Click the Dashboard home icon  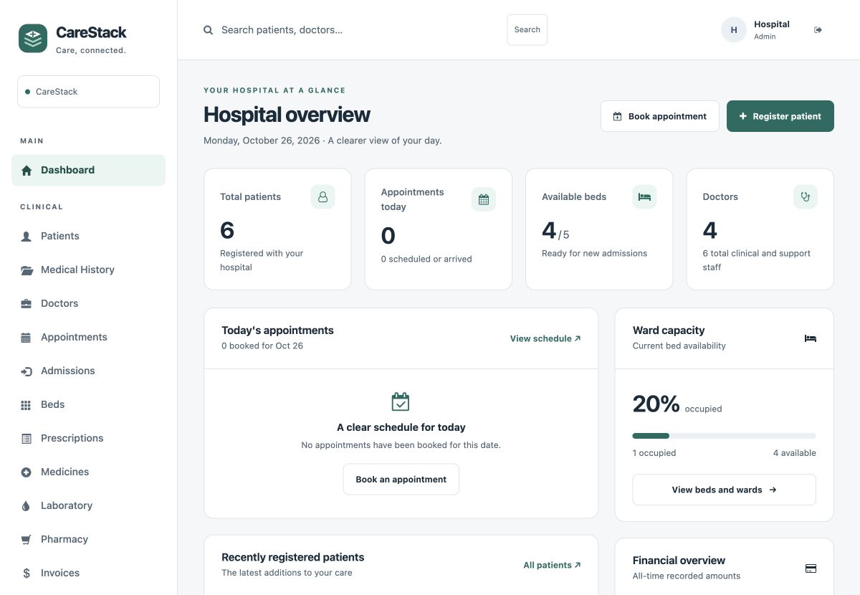click(27, 171)
